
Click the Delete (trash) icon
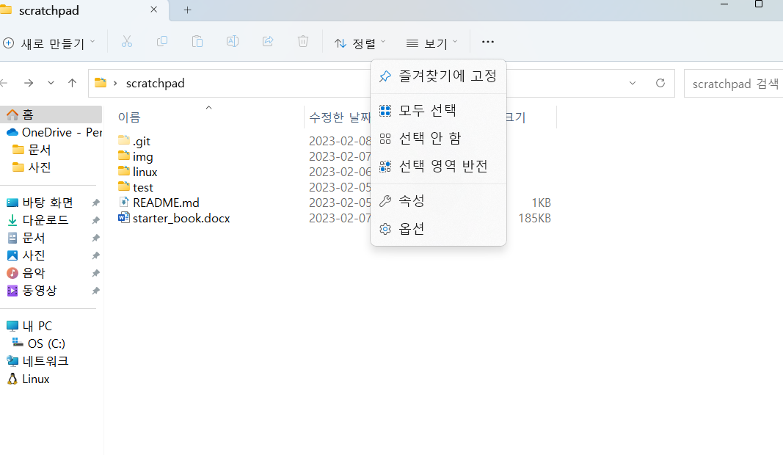[x=302, y=42]
